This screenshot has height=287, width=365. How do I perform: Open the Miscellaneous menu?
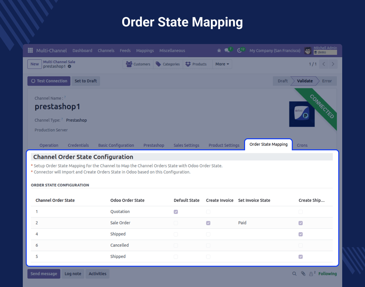(x=172, y=51)
